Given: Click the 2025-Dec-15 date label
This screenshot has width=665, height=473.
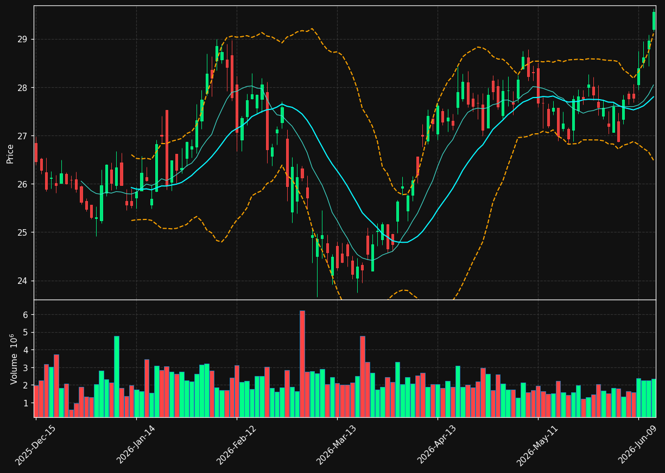Looking at the screenshot, I should (35, 445).
